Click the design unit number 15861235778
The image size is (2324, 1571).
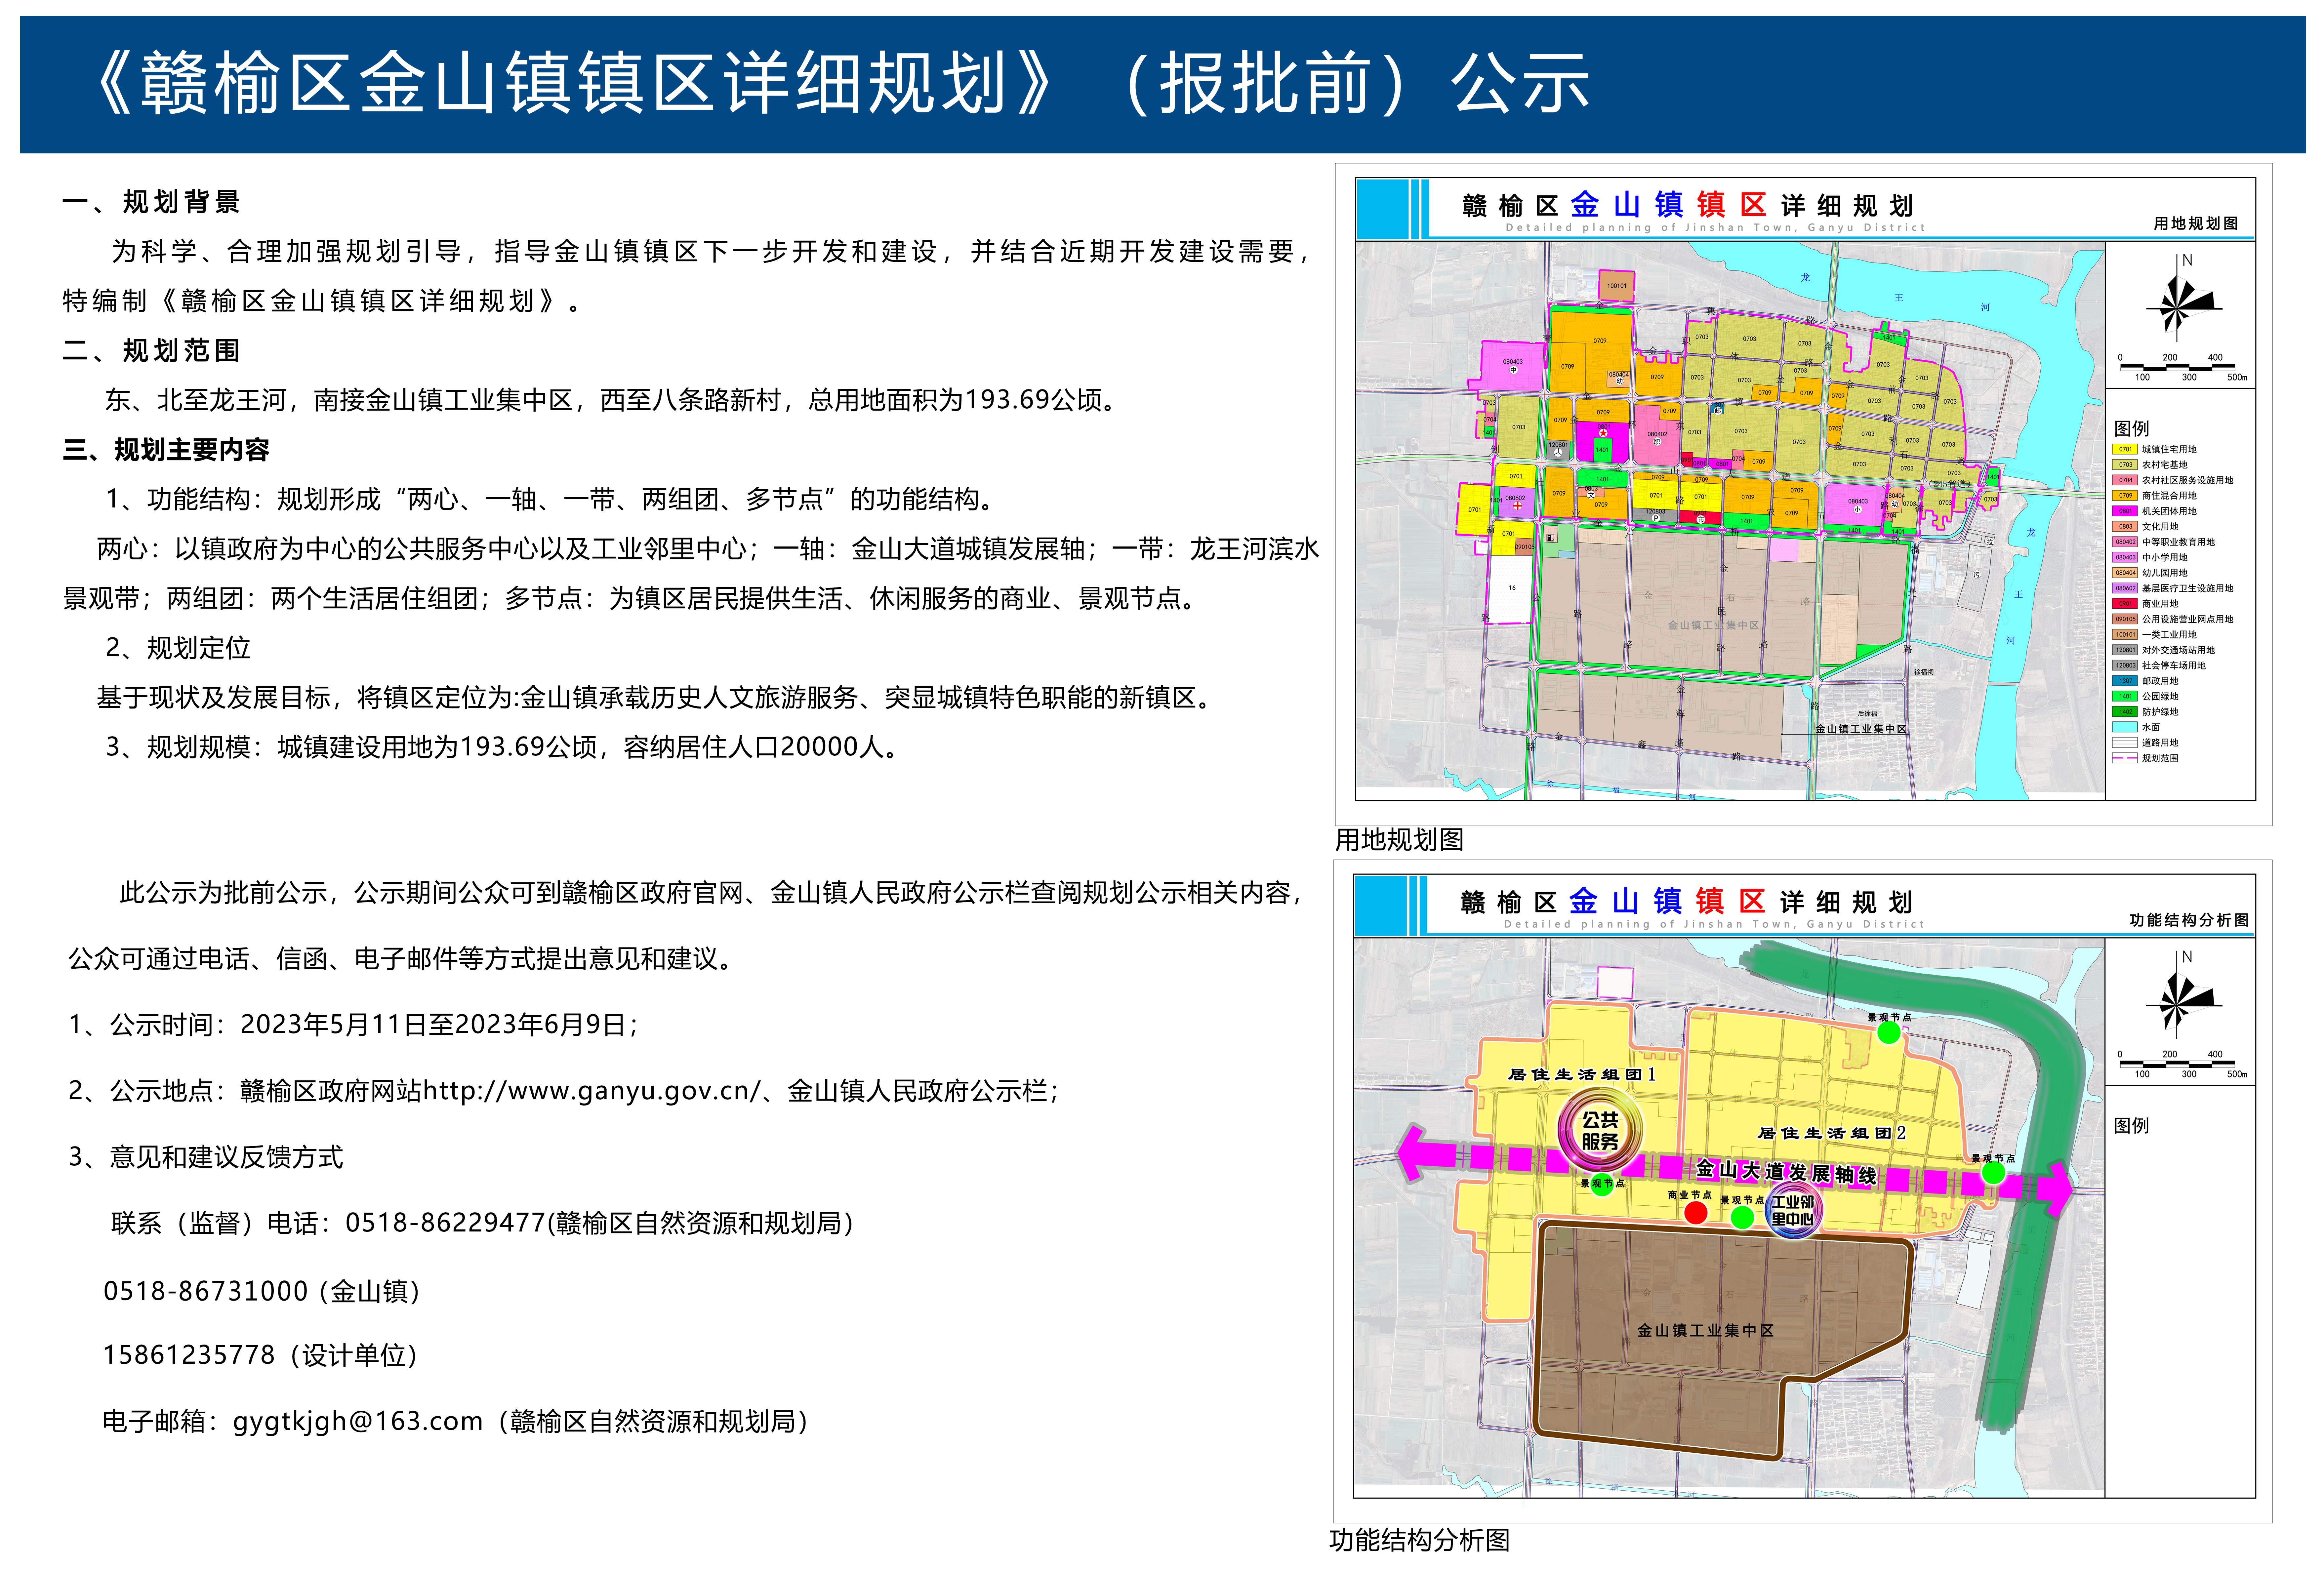pos(189,1355)
